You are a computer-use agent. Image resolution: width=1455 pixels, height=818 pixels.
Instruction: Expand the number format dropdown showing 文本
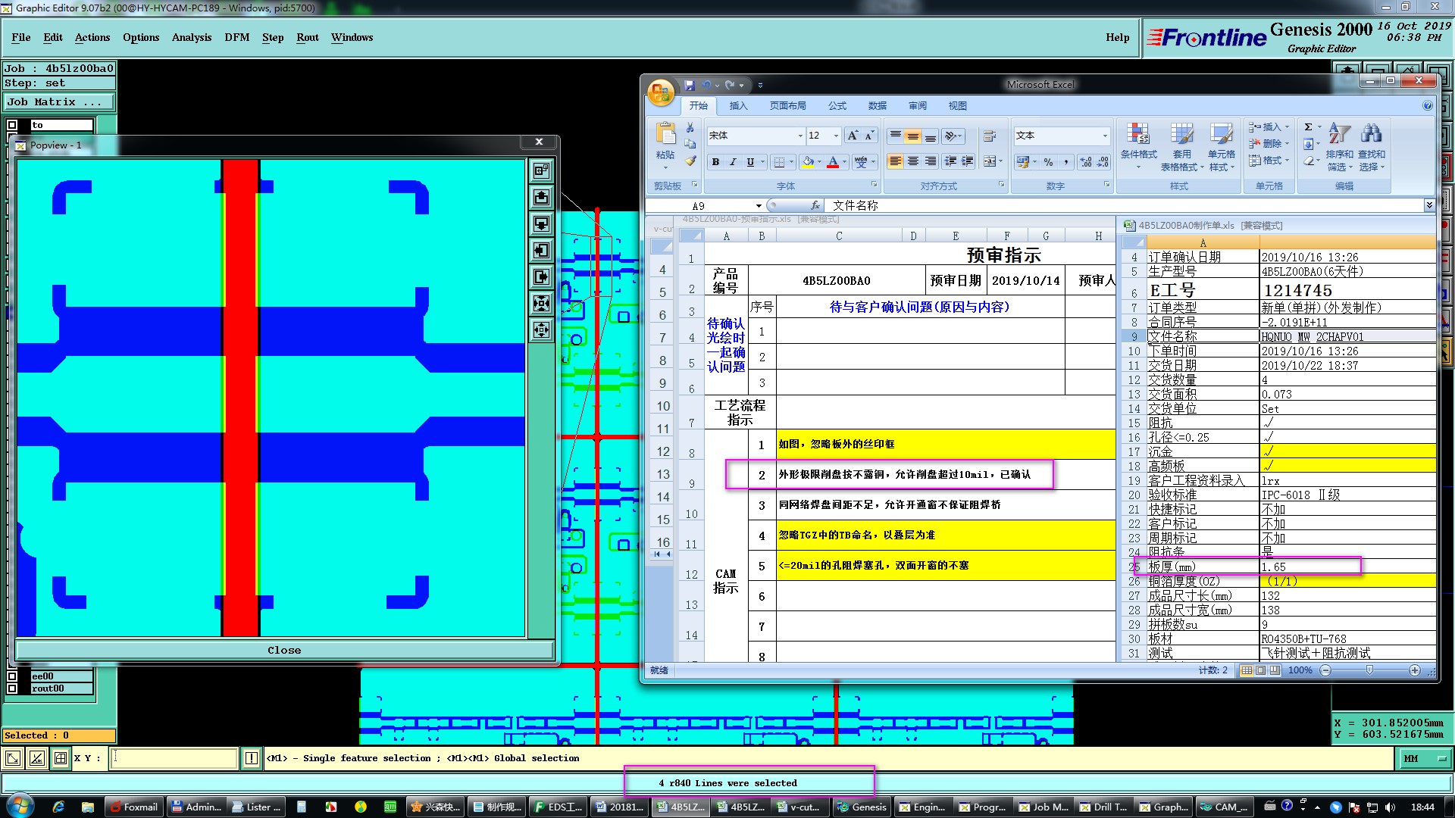(x=1105, y=136)
